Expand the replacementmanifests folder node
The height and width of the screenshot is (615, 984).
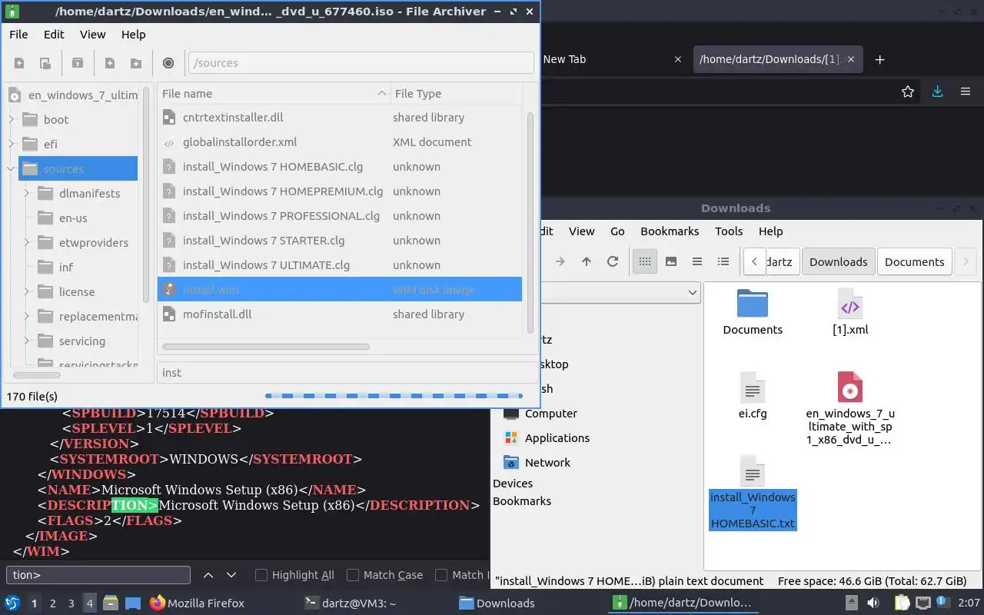click(27, 316)
